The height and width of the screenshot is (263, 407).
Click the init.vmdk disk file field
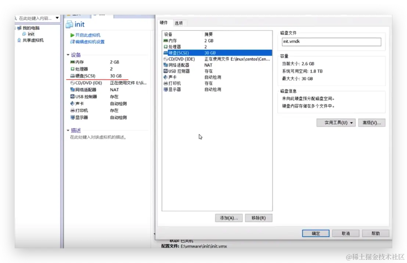[x=331, y=42]
